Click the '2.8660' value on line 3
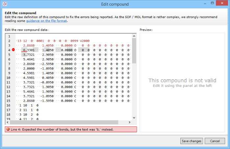 29,45
